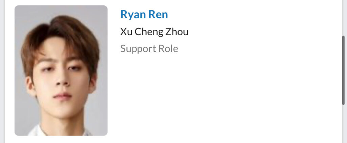Click the word "Cheng" in the character name
The height and width of the screenshot is (143, 347).
click(x=149, y=32)
